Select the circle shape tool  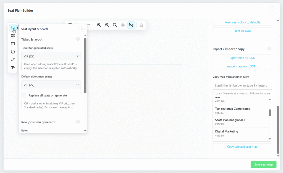click(x=13, y=52)
